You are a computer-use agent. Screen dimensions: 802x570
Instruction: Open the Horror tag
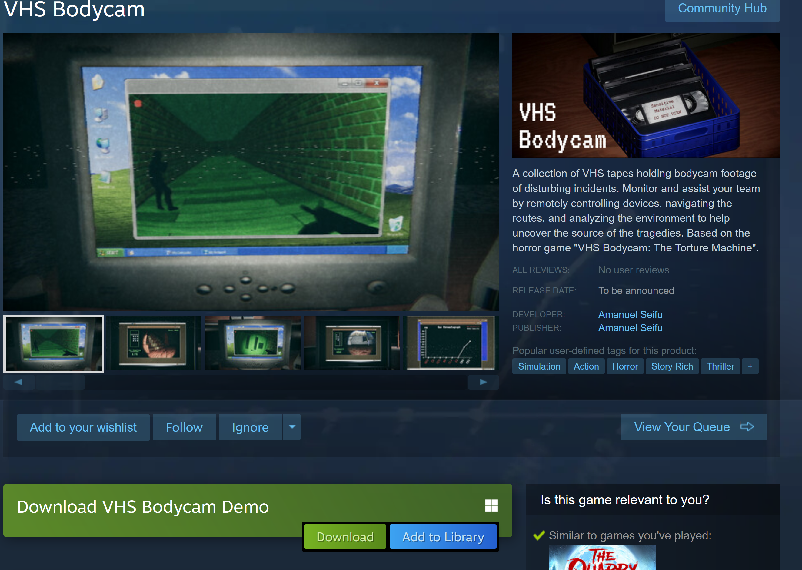click(625, 366)
